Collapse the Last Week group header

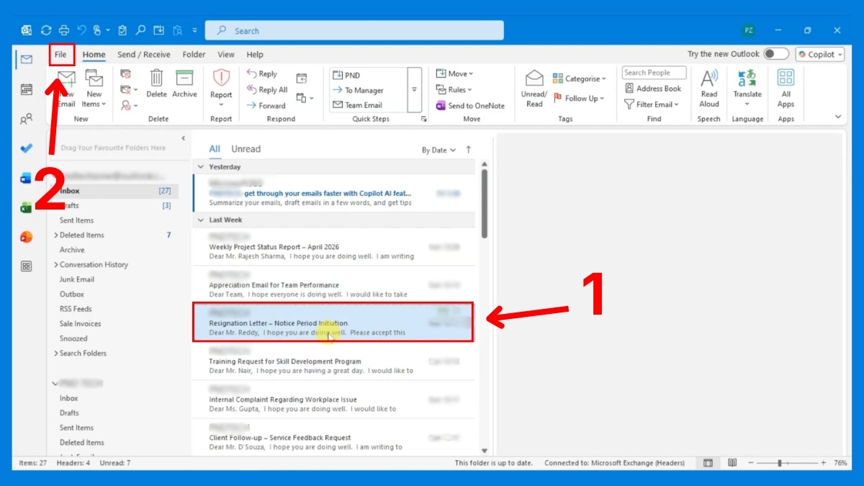201,220
